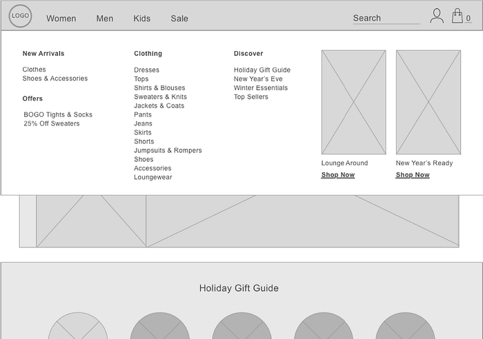Open the Women menu
Screen dimensions: 483x339
pos(61,19)
